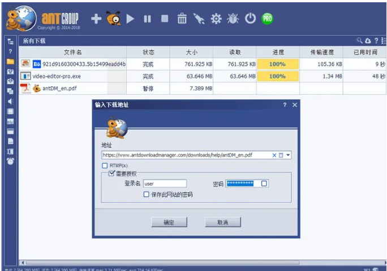Click the horizontal scrollbar under the download list
This screenshot has width=387, height=271.
point(163,262)
